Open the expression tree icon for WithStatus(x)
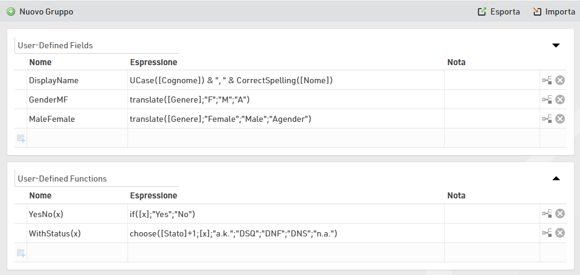Screen dimensions: 580x275 [547, 233]
